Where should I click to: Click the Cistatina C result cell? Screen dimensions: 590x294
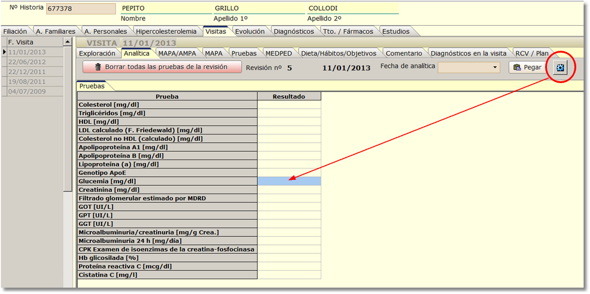point(290,275)
